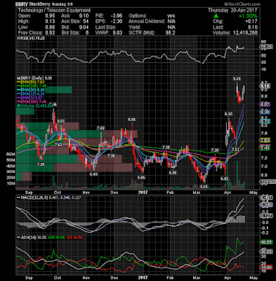Click the red -DI value tag on the right axis
Image resolution: width=276 pixels, height=281 pixels.
[266, 268]
